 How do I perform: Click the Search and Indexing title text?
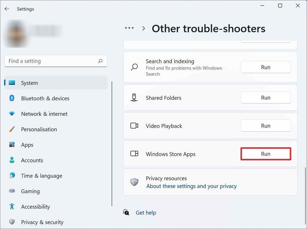170,61
